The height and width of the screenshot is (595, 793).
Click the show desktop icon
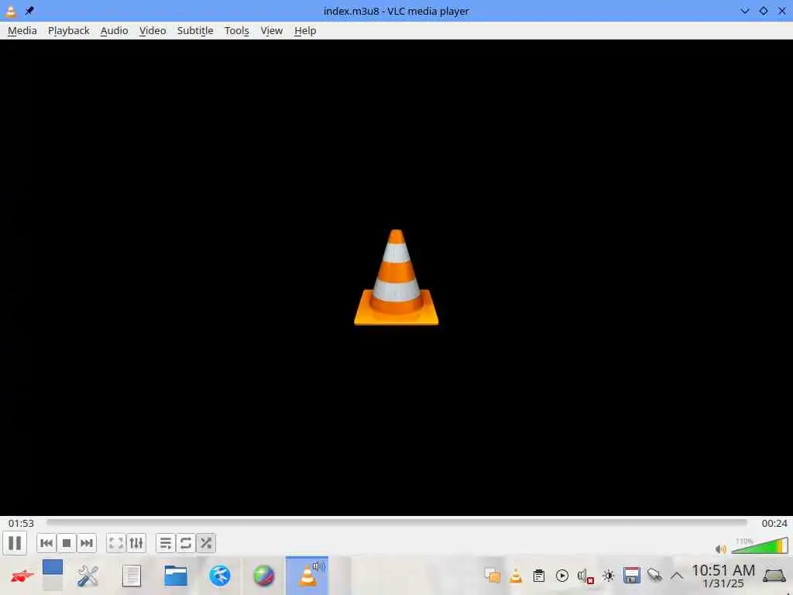coord(774,576)
